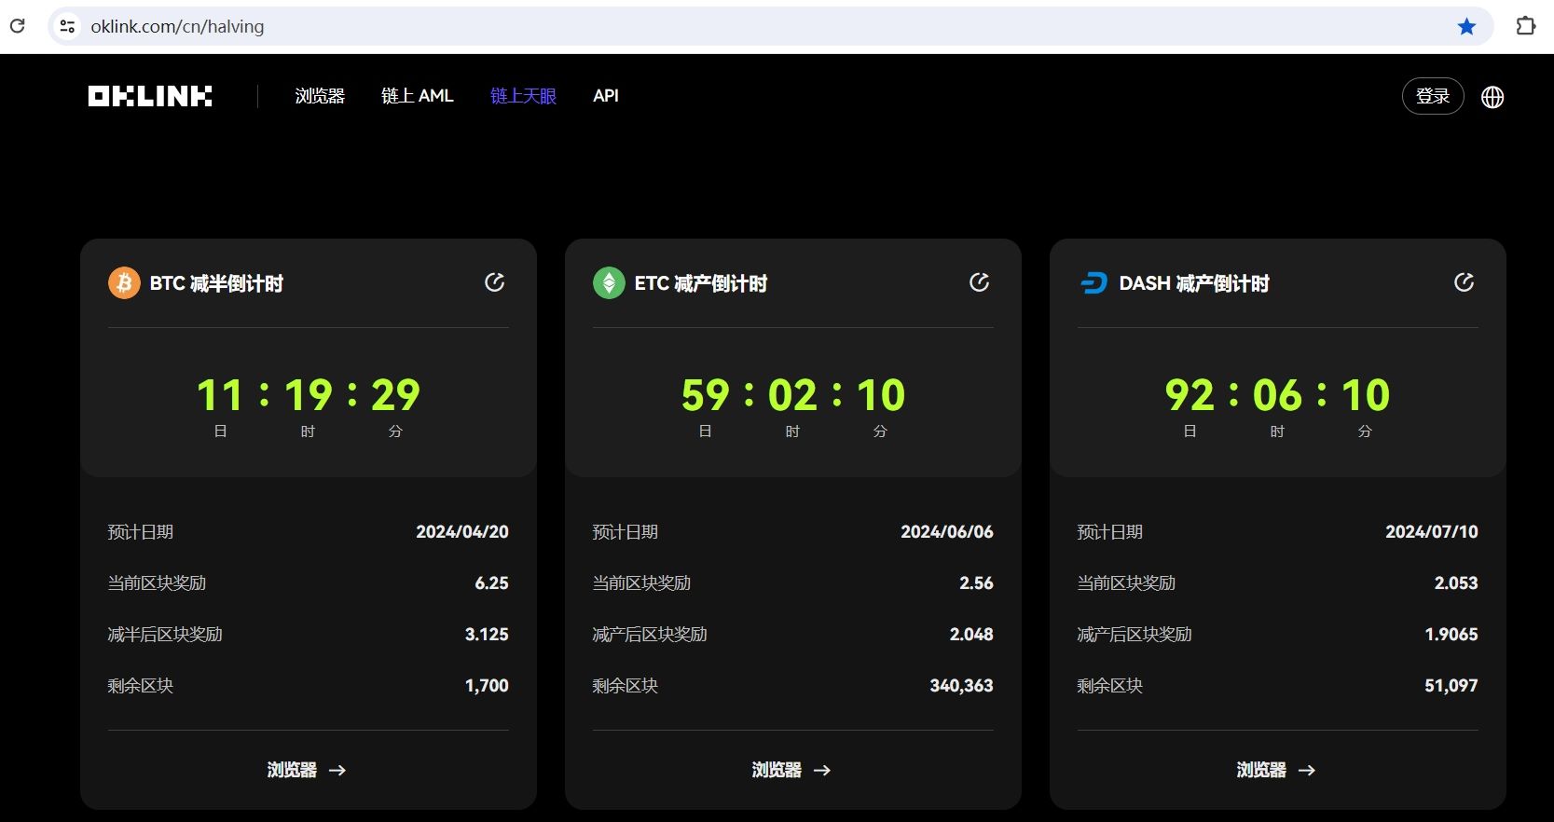Screen dimensions: 1554x822
Task: Click ETC remaining blocks 340,363
Action: click(x=961, y=686)
